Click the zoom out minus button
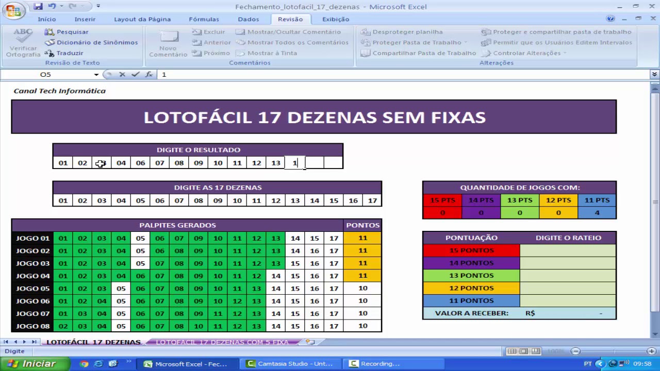Viewport: 660px width, 371px height. [575, 351]
